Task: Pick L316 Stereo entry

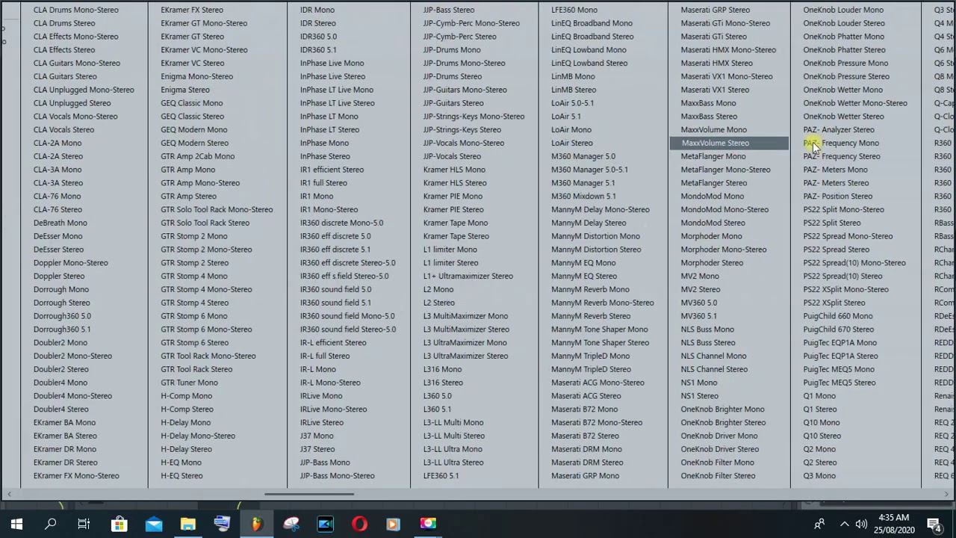Action: 443,383
